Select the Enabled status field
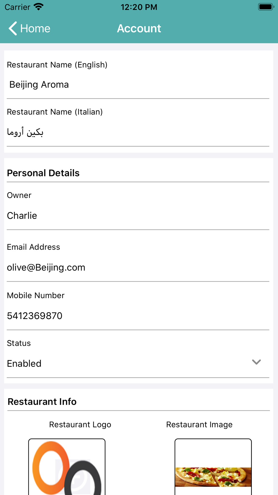278x495 pixels. pyautogui.click(x=138, y=364)
